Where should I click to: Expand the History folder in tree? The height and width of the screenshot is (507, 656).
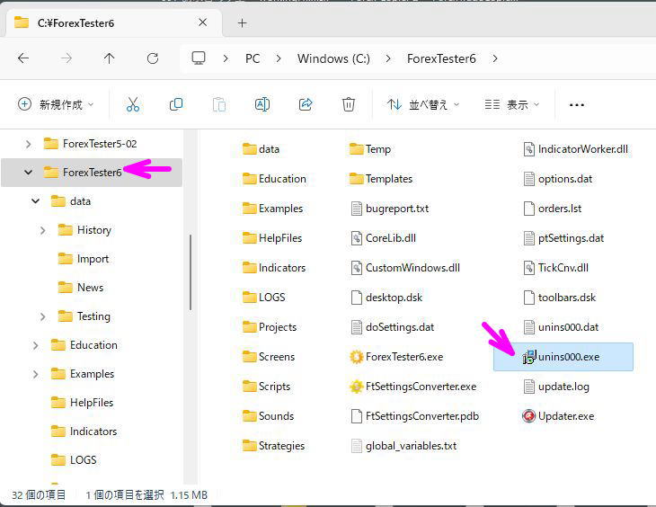click(43, 230)
